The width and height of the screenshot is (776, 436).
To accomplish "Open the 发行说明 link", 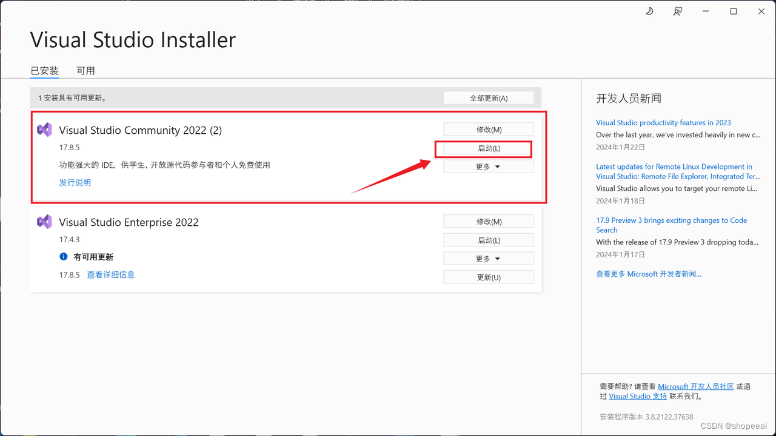I will (75, 182).
